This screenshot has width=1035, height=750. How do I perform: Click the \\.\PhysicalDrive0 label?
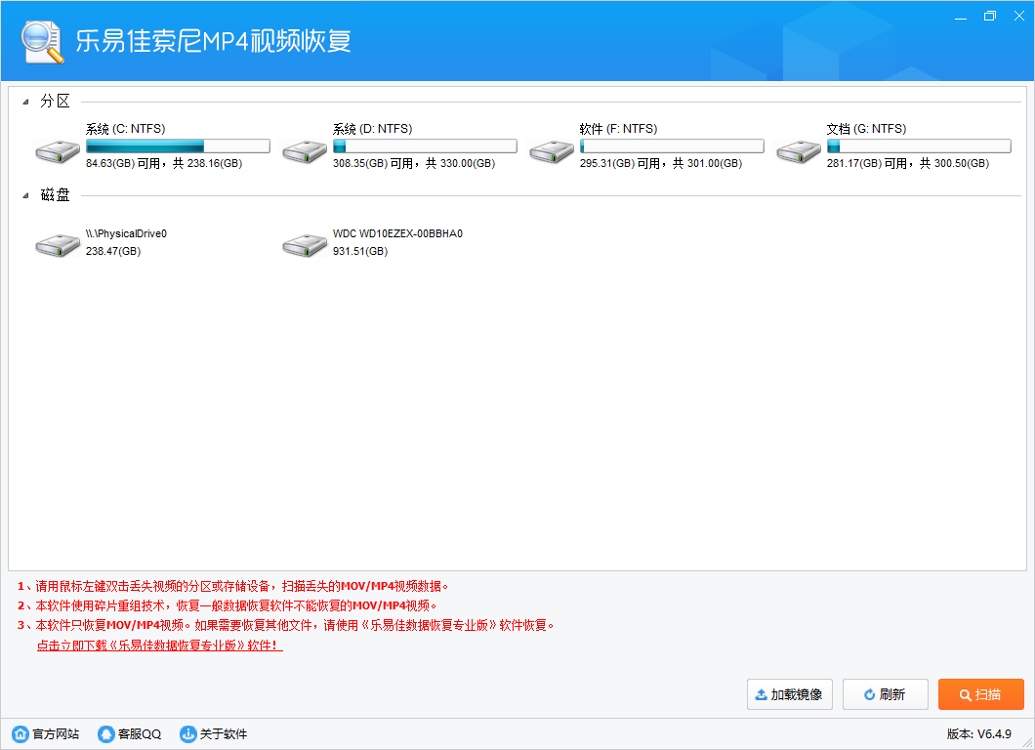(126, 233)
